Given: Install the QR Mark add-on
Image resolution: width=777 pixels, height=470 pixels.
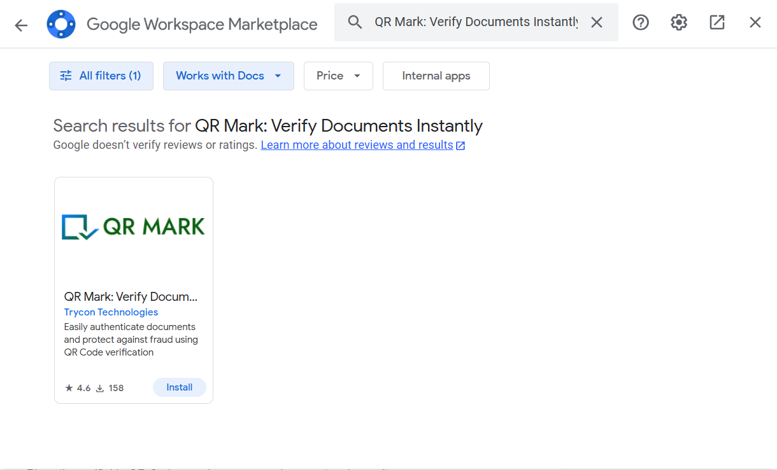Looking at the screenshot, I should 180,387.
